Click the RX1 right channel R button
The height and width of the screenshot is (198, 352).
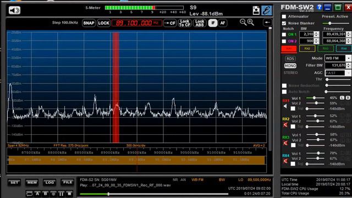(x=348, y=98)
